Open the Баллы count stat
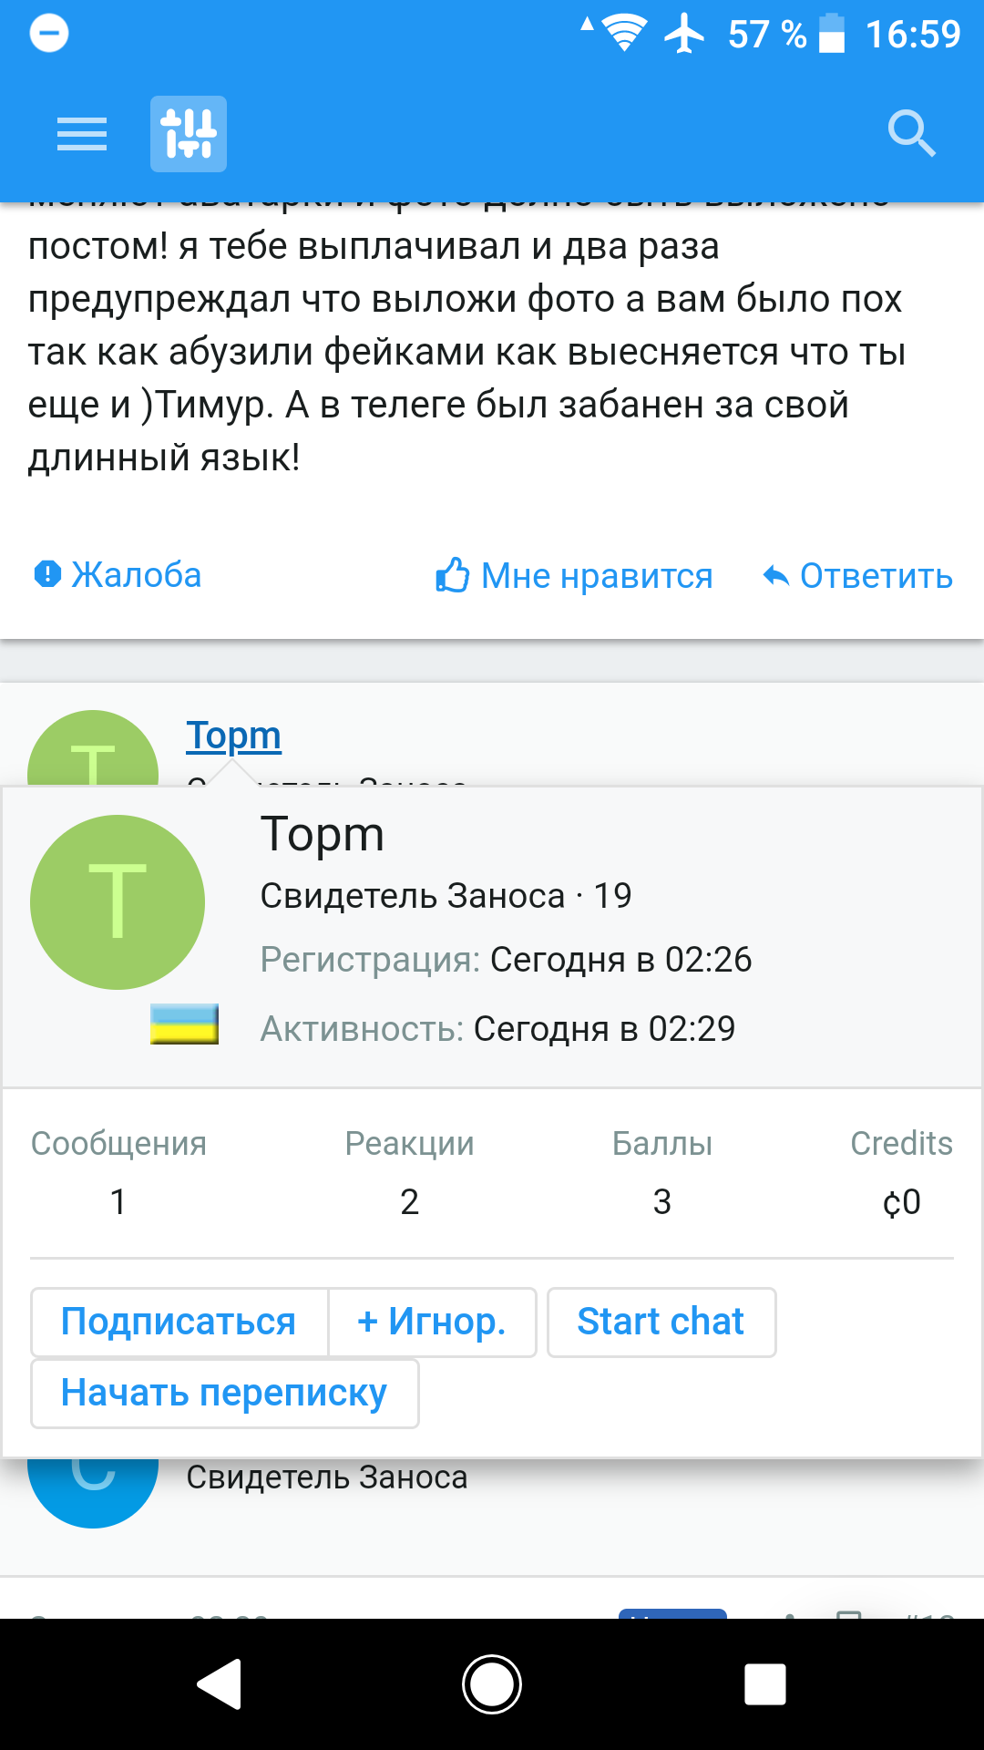The image size is (984, 1750). tap(662, 1201)
